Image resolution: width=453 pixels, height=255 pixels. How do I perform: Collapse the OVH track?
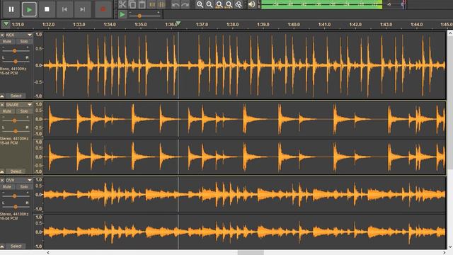2,246
